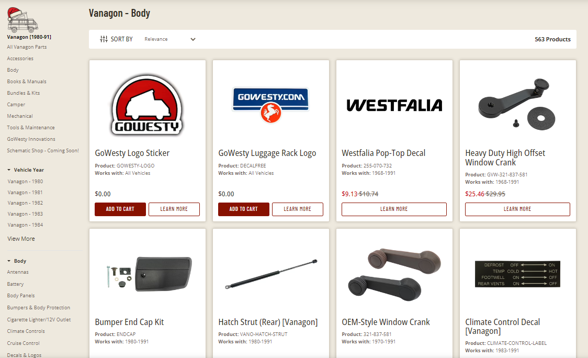Open Books & Manuals category
The height and width of the screenshot is (358, 588).
pos(27,82)
